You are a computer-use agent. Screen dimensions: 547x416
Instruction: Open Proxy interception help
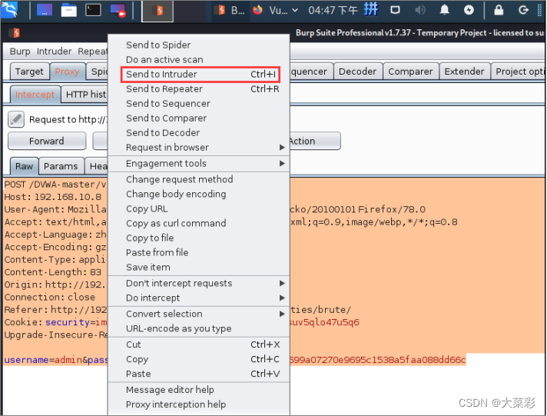tap(199, 404)
